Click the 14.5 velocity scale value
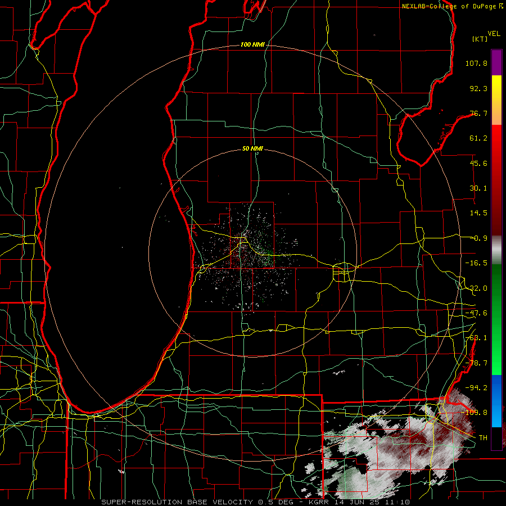 [x=478, y=213]
